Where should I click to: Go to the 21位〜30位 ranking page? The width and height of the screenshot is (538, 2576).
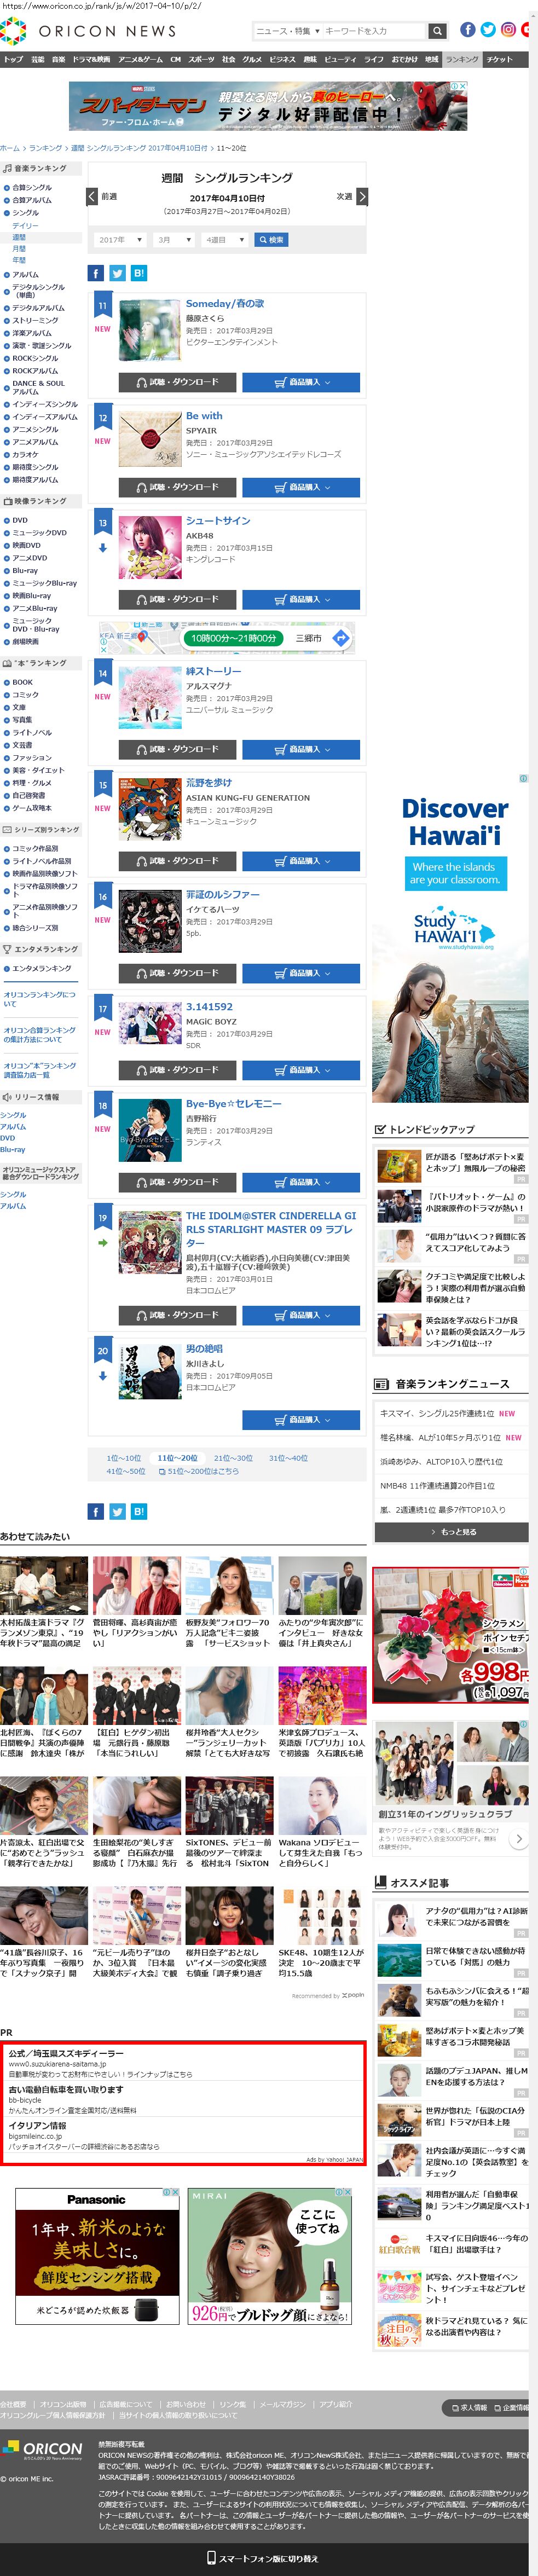click(231, 1458)
